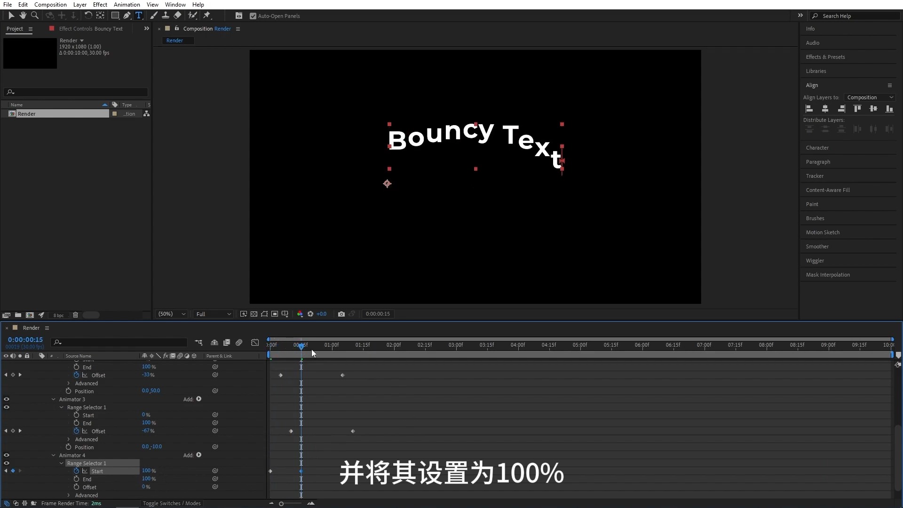Toggle visibility of Animator 4

click(6, 455)
